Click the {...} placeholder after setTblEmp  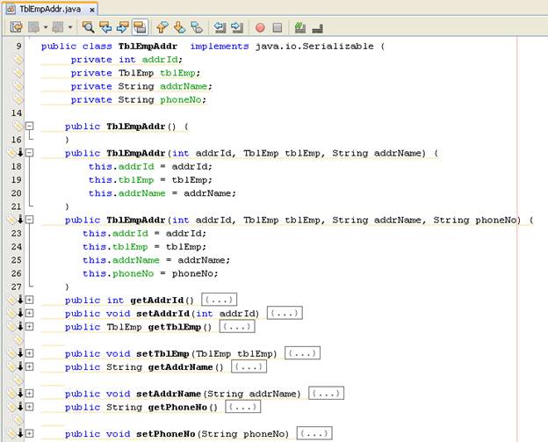pyautogui.click(x=302, y=353)
